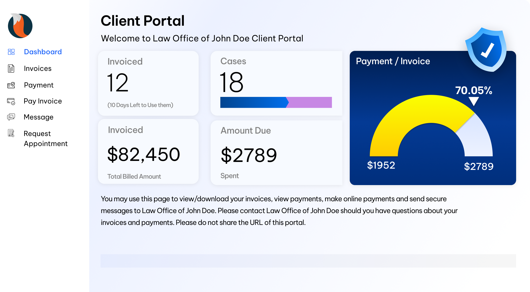The height and width of the screenshot is (292, 530).
Task: Click the Message chat bubbles icon
Action: click(x=11, y=117)
